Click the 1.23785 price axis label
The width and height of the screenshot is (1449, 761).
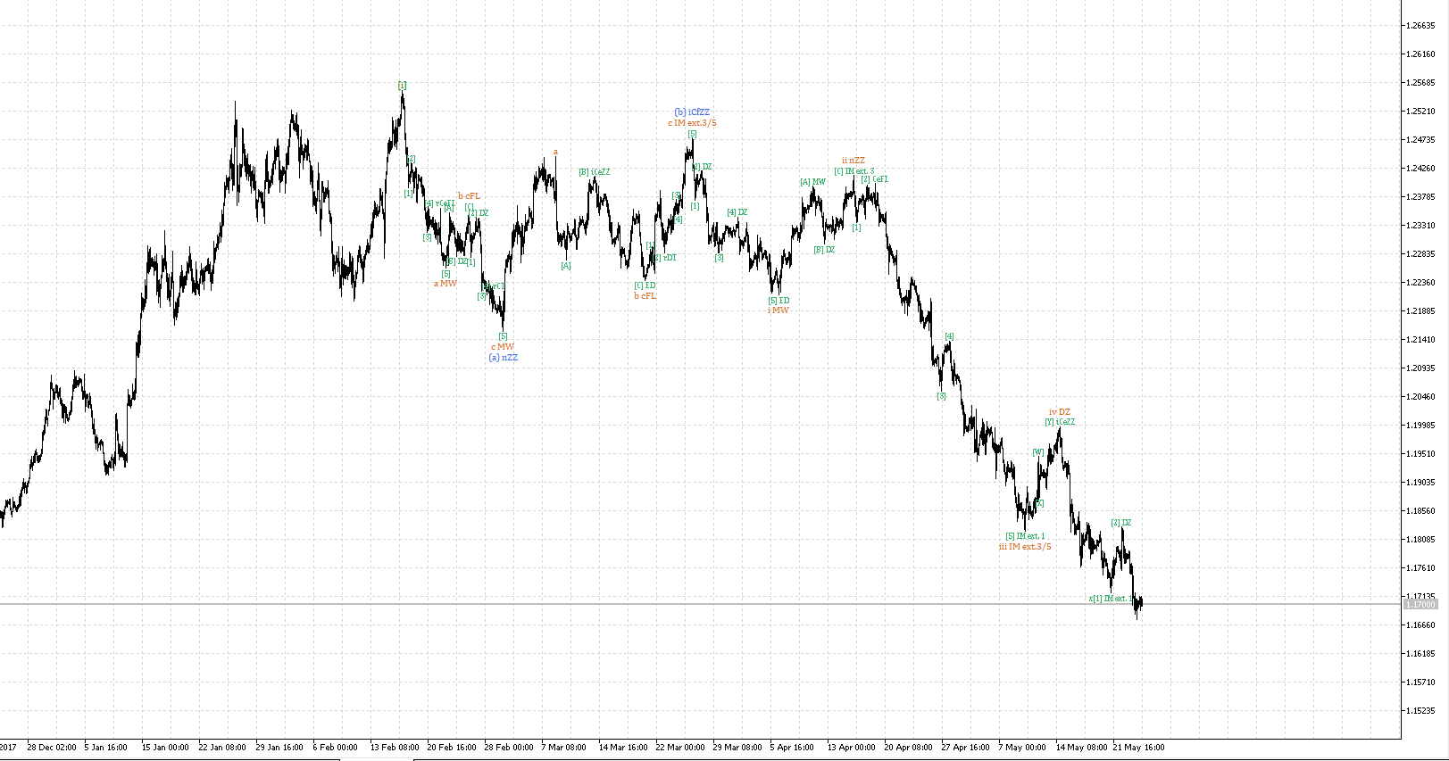tap(1420, 197)
